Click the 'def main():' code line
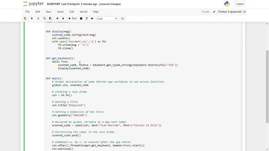The height and width of the screenshot is (151, 269). point(54,78)
